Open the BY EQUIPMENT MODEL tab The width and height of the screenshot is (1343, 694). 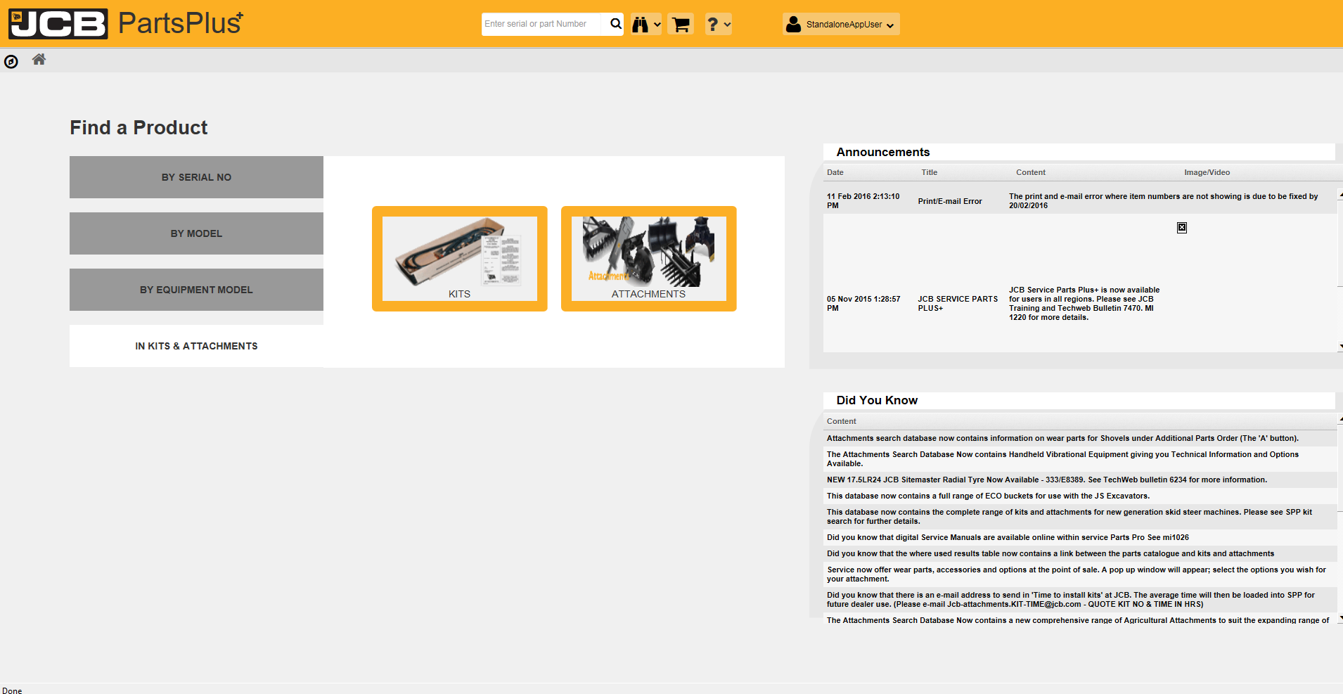pyautogui.click(x=196, y=290)
